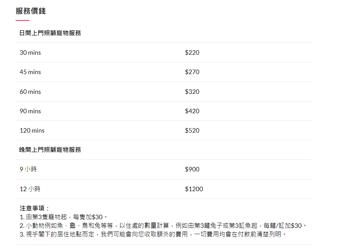The height and width of the screenshot is (249, 349).
Task: Click the $270 price
Action: pos(192,72)
